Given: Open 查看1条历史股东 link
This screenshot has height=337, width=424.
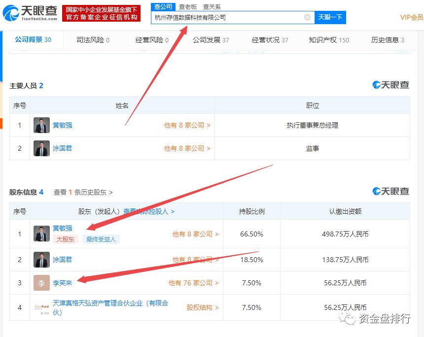Looking at the screenshot, I should pos(83,192).
